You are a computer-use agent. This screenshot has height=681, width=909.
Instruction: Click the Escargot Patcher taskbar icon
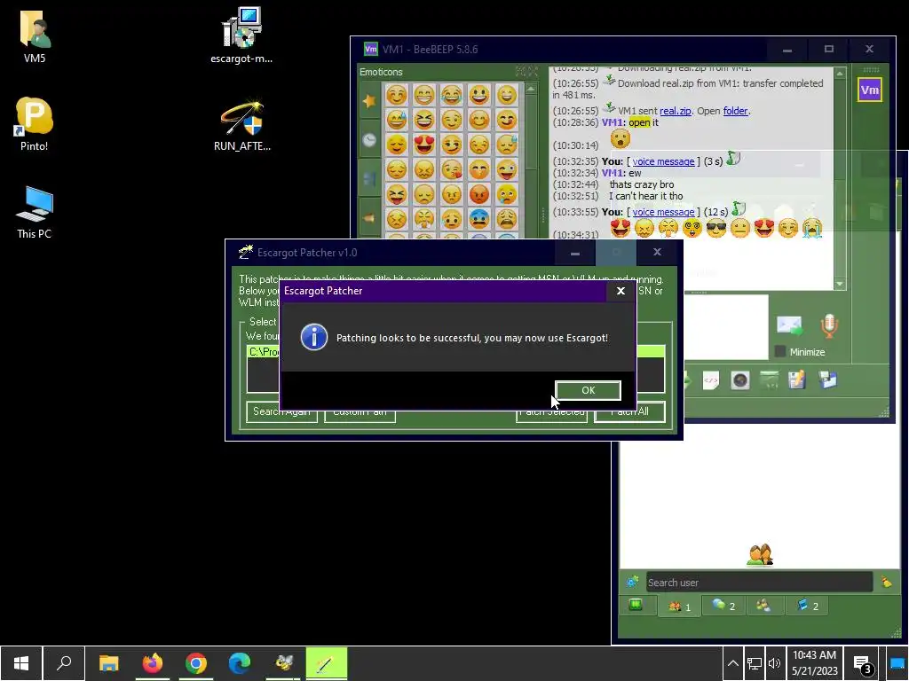coord(327,663)
